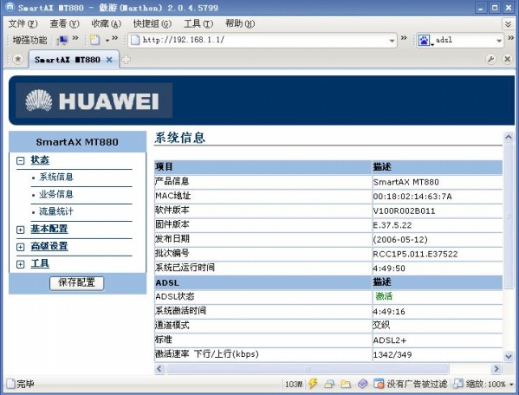Click the batch number RCC1P5.011.E37522
Viewport: 519px width, 395px height.
point(415,254)
